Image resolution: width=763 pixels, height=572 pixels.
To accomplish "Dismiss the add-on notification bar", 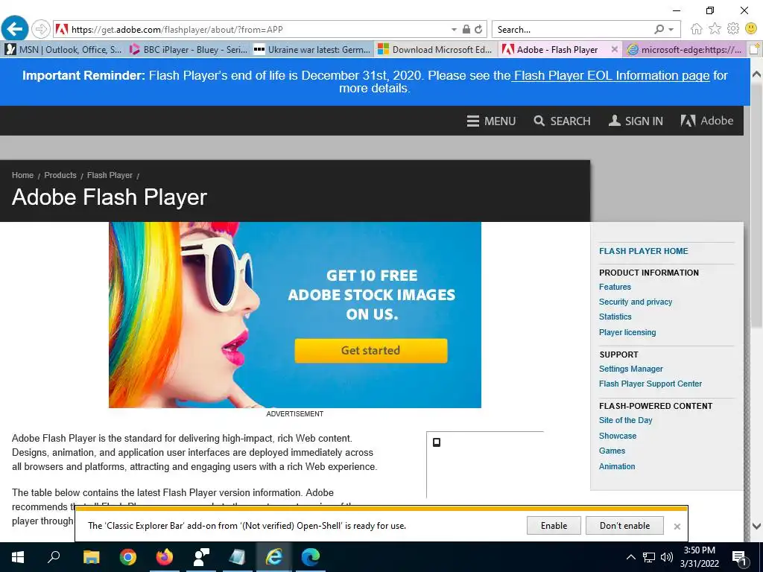I will coord(677,527).
